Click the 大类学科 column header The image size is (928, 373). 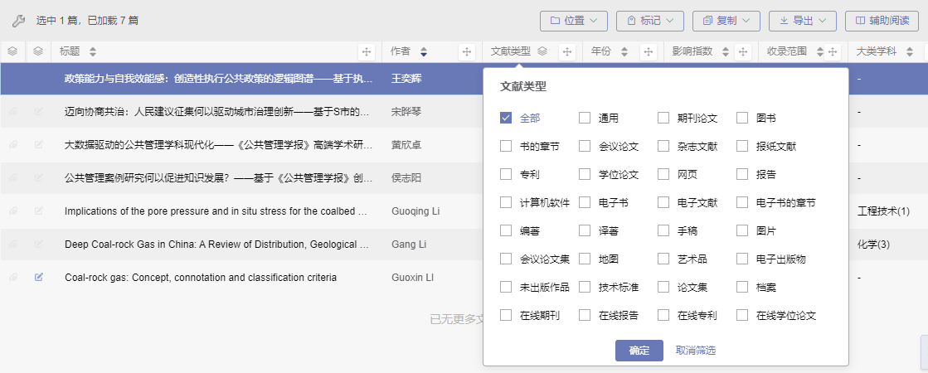point(877,51)
